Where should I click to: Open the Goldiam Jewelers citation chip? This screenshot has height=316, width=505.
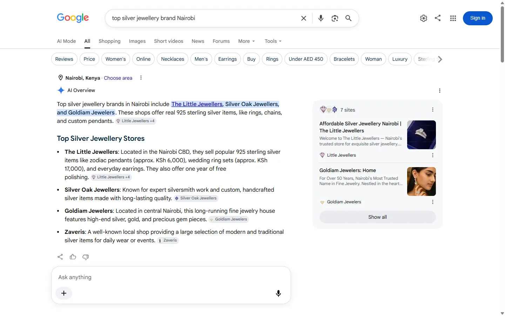click(x=229, y=219)
